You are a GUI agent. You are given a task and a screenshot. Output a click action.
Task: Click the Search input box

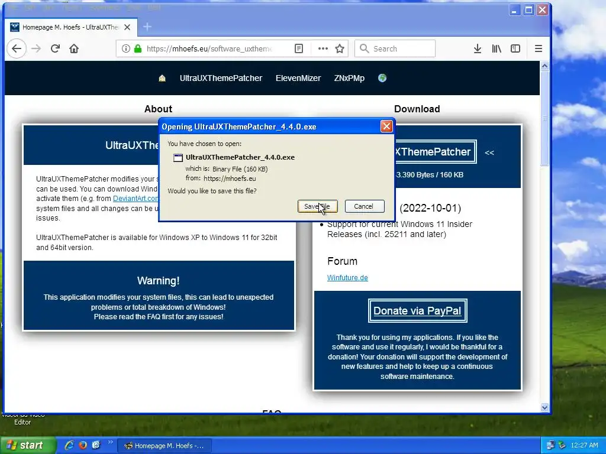click(395, 48)
